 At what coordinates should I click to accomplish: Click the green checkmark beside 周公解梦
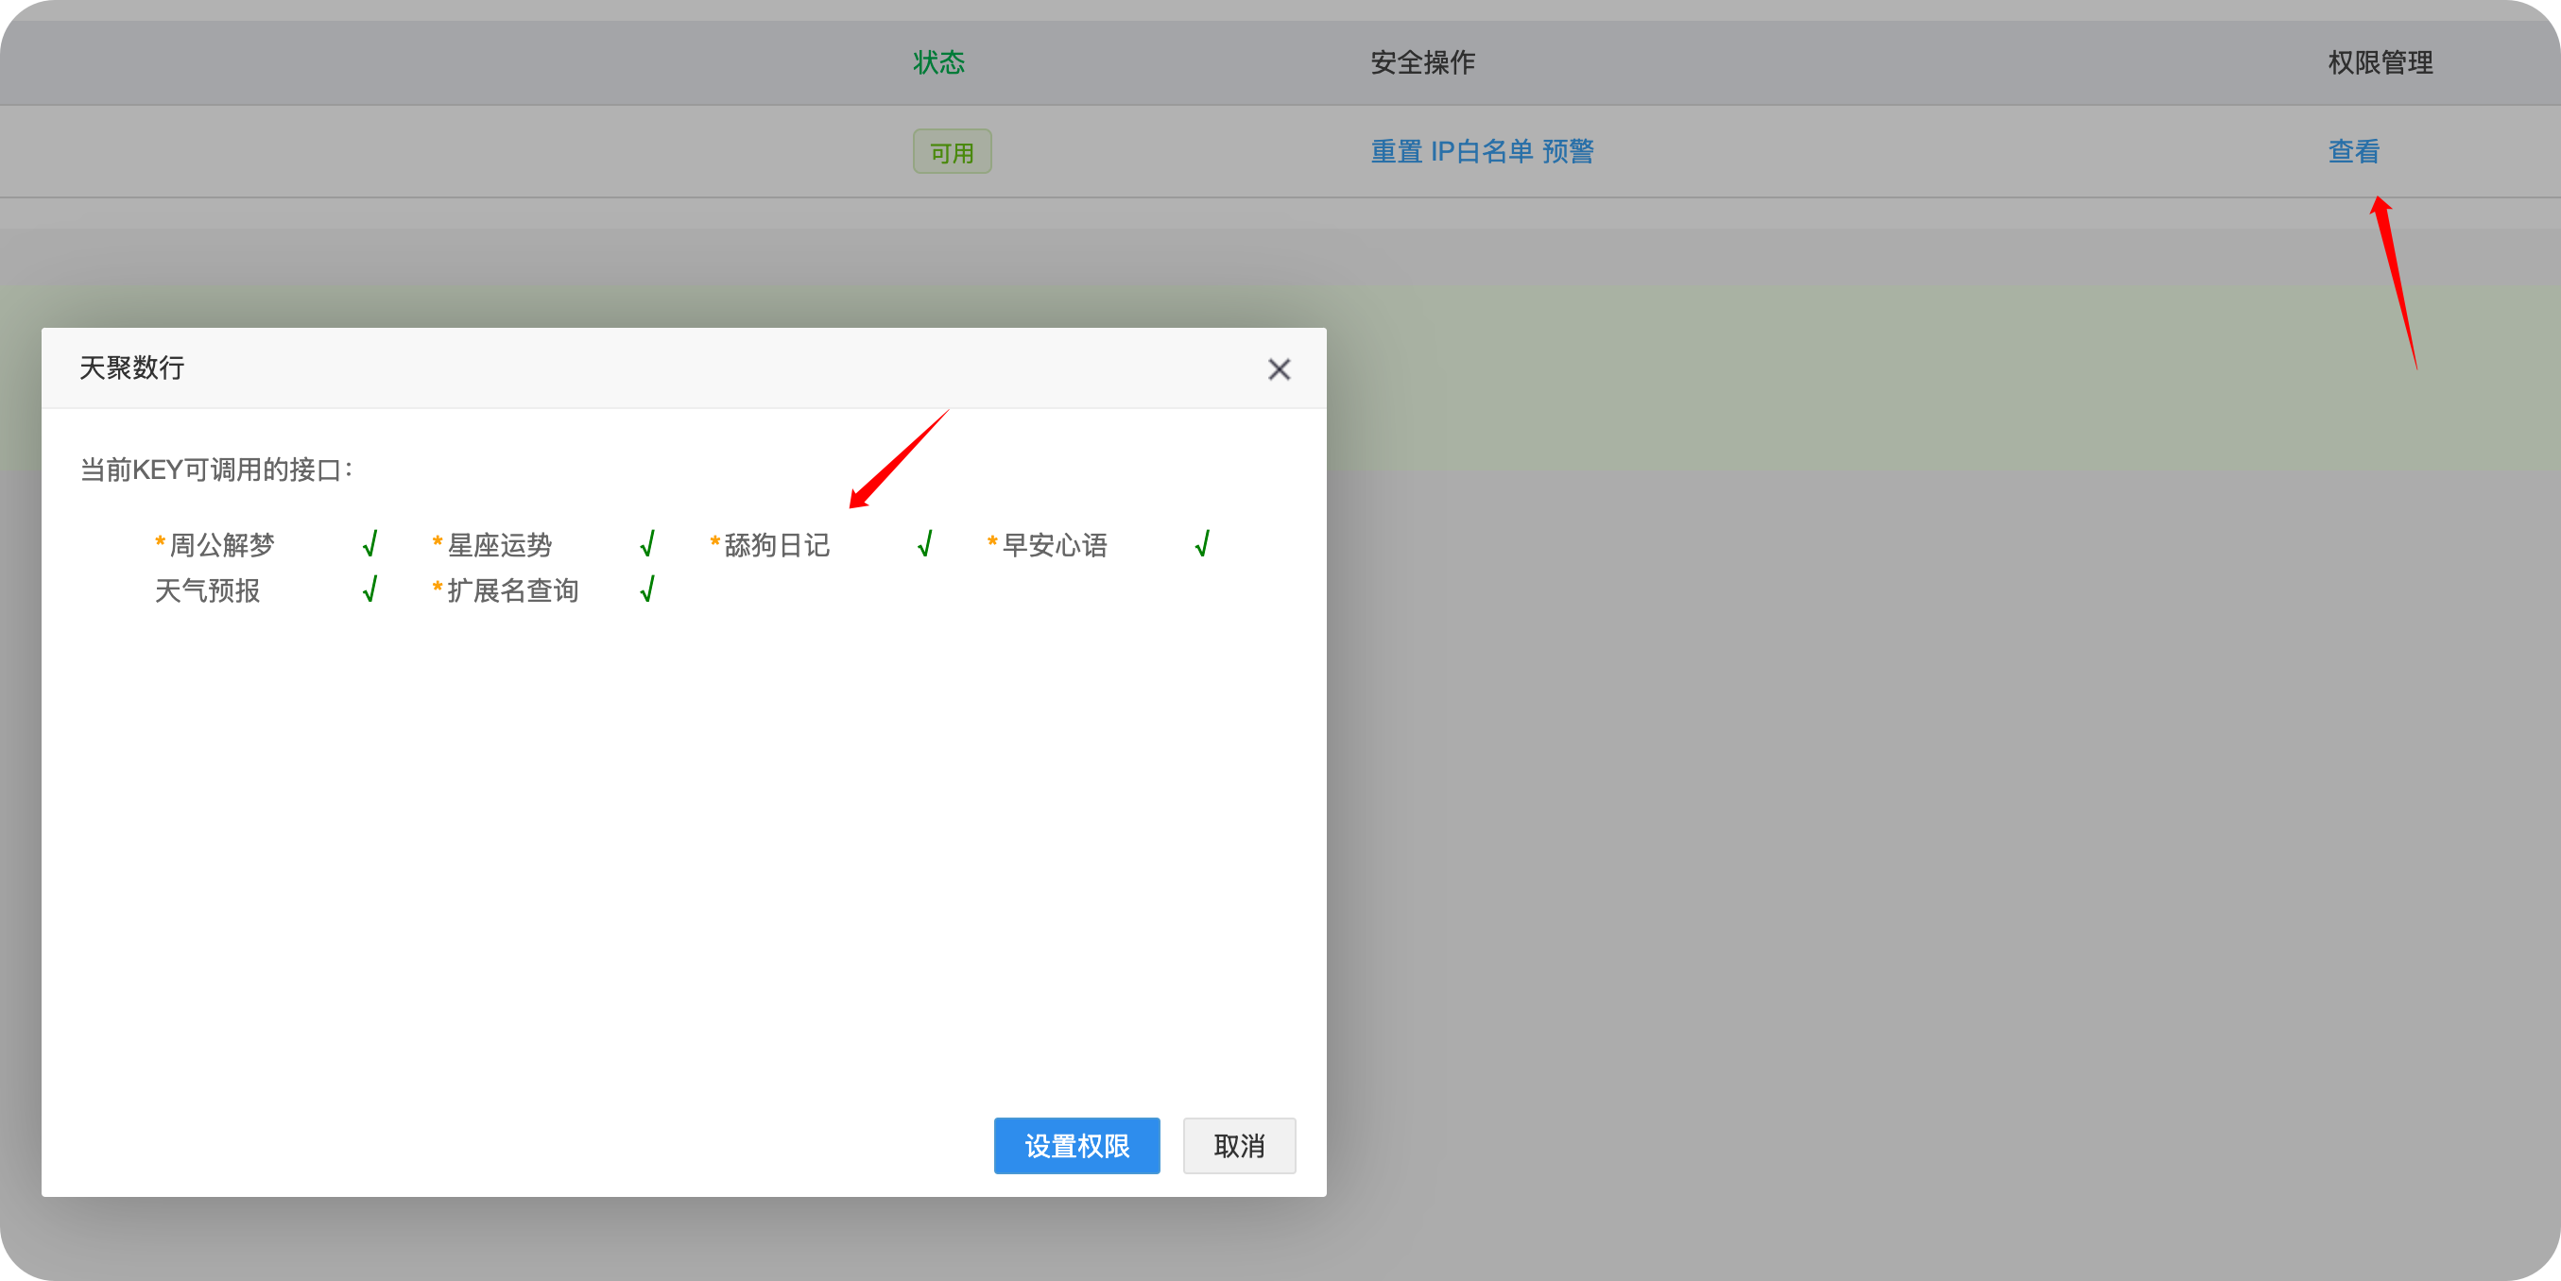click(370, 544)
